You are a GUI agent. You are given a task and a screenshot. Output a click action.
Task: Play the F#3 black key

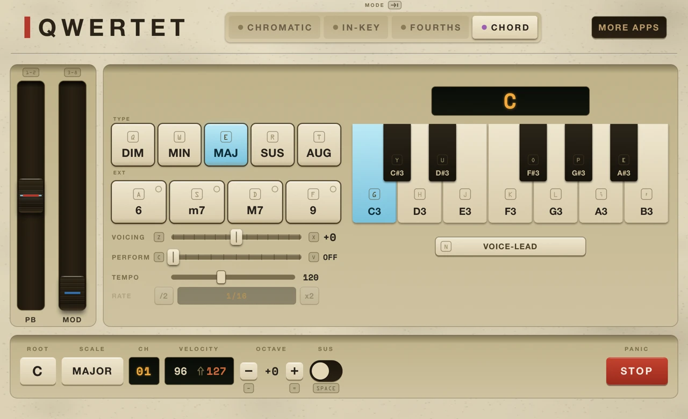coord(533,153)
